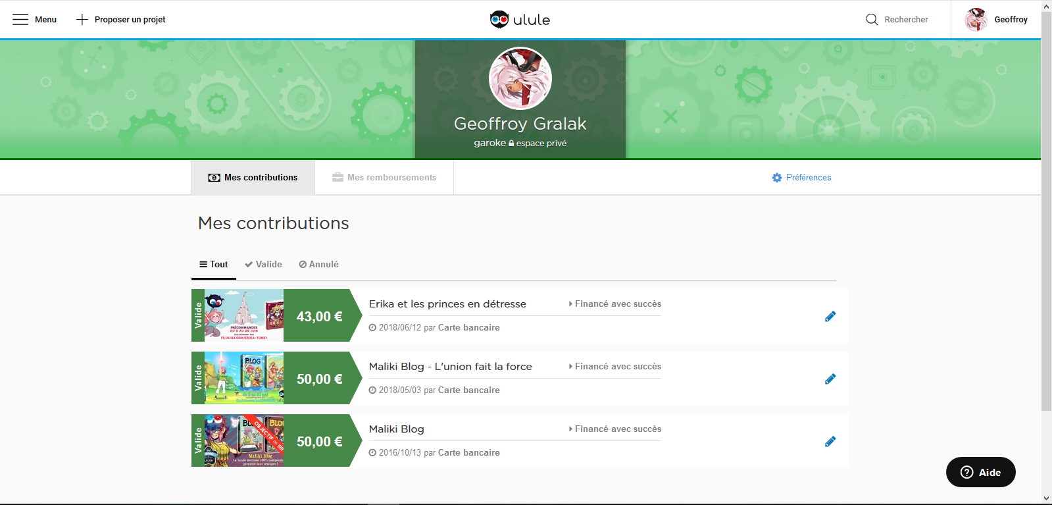Click the Rechercher magnifying glass icon

(872, 20)
